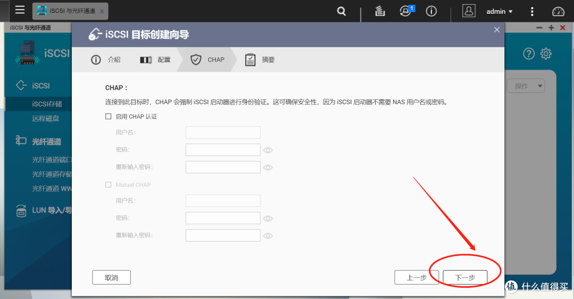574x299 pixels.
Task: Focus the Mutual CHAP 用户名 field
Action: 223,201
